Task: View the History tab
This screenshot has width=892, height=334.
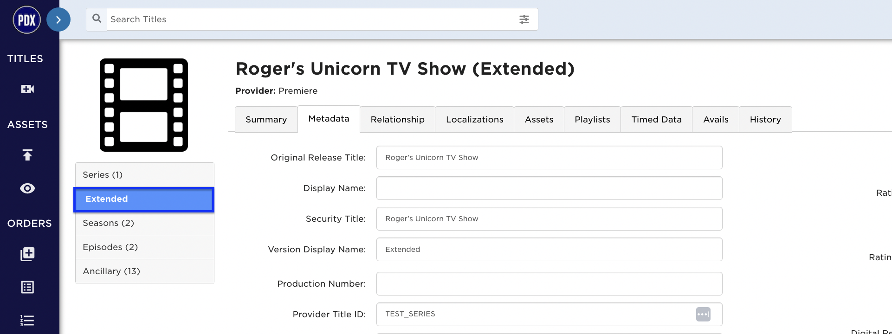Action: coord(766,120)
